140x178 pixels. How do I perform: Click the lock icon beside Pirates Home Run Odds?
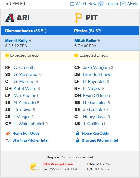click(78, 133)
